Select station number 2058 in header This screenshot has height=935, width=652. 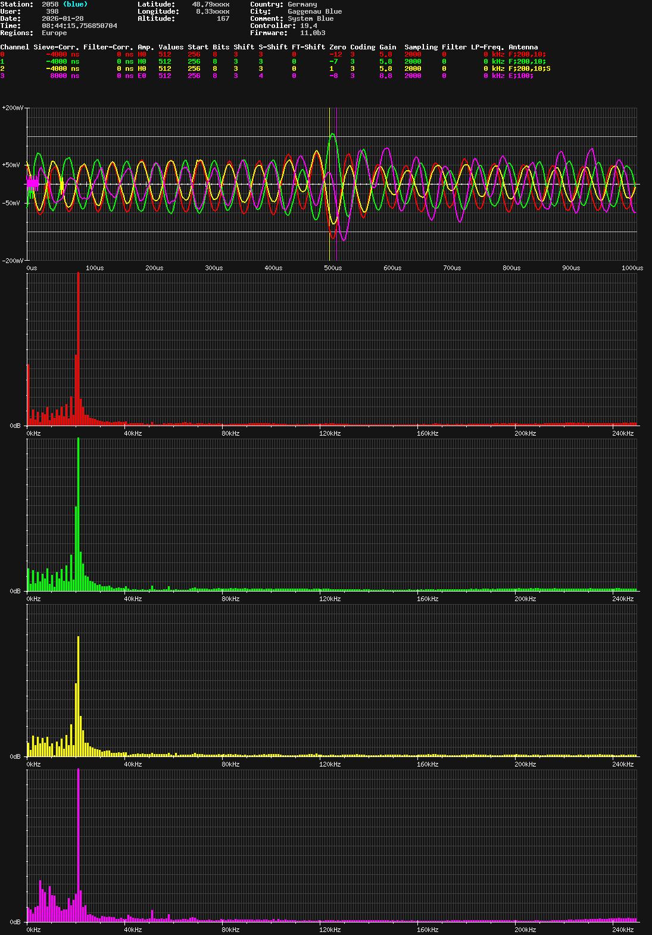[x=50, y=4]
